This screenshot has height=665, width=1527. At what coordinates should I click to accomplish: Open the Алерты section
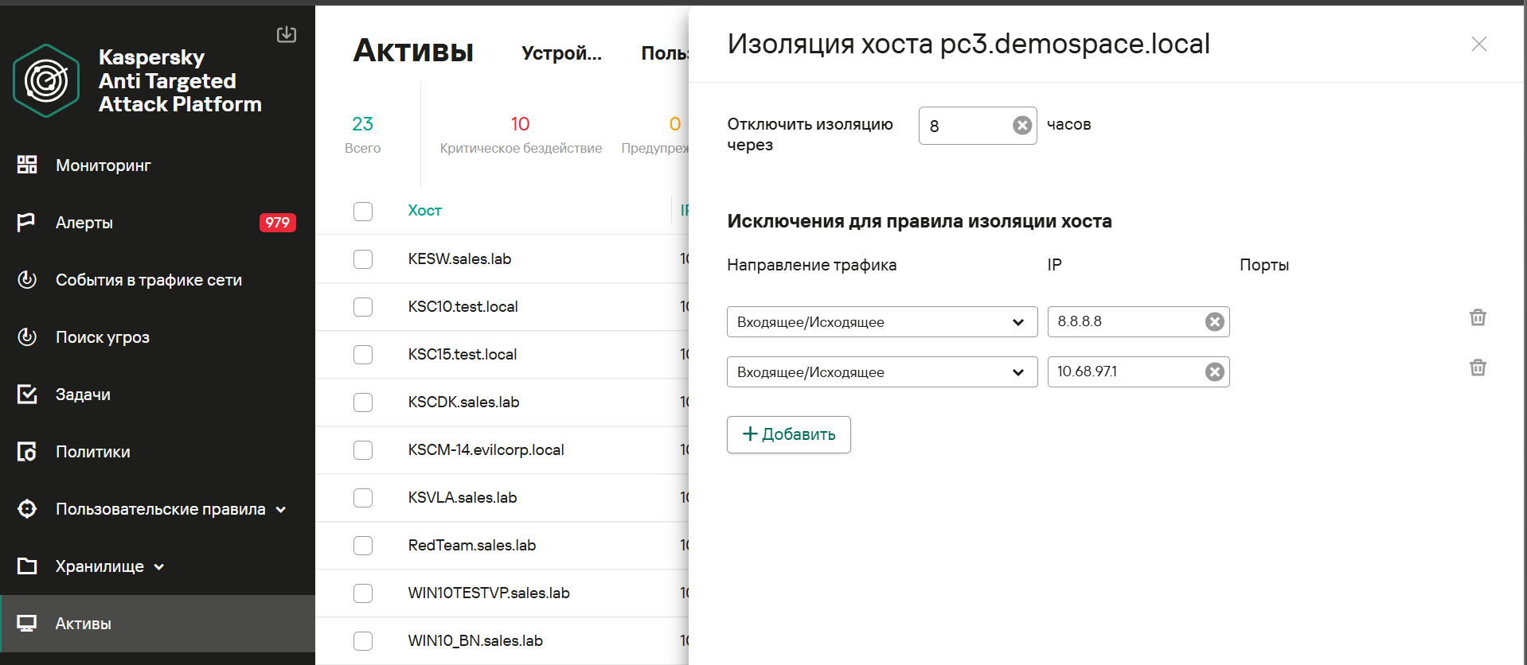click(x=84, y=223)
